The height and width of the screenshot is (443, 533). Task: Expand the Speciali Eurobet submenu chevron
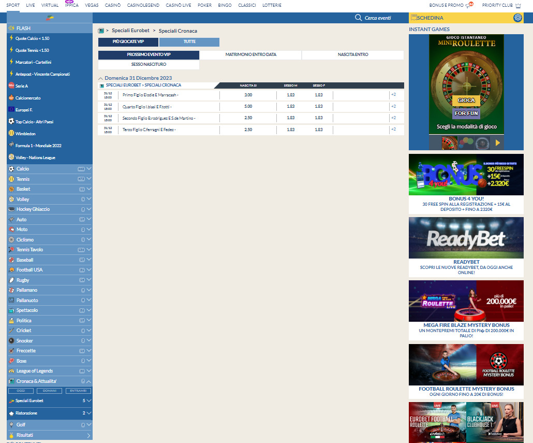(88, 401)
